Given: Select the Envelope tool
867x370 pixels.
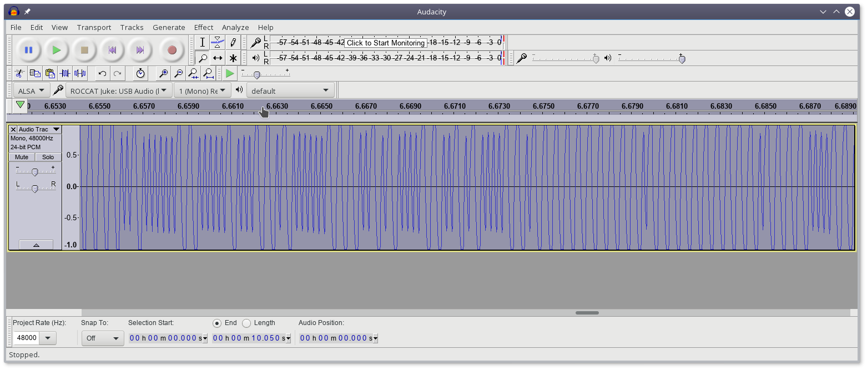Looking at the screenshot, I should pyautogui.click(x=218, y=42).
